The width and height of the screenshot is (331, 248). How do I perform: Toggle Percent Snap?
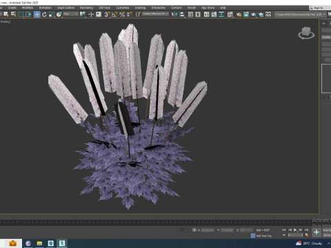(122, 14)
